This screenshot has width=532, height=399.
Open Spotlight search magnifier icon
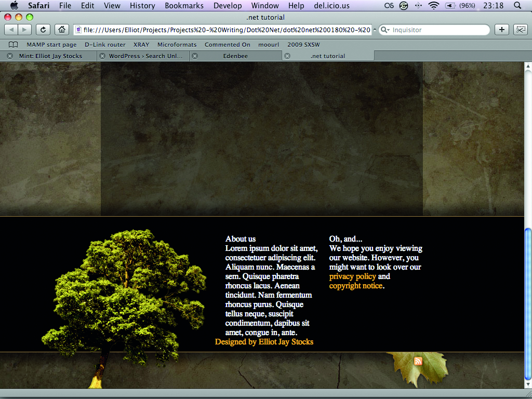(x=517, y=5)
